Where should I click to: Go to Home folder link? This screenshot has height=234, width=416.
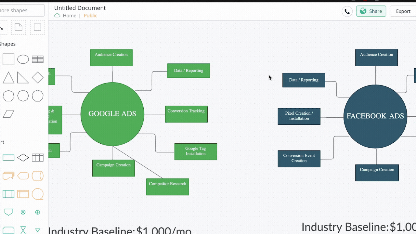70,16
